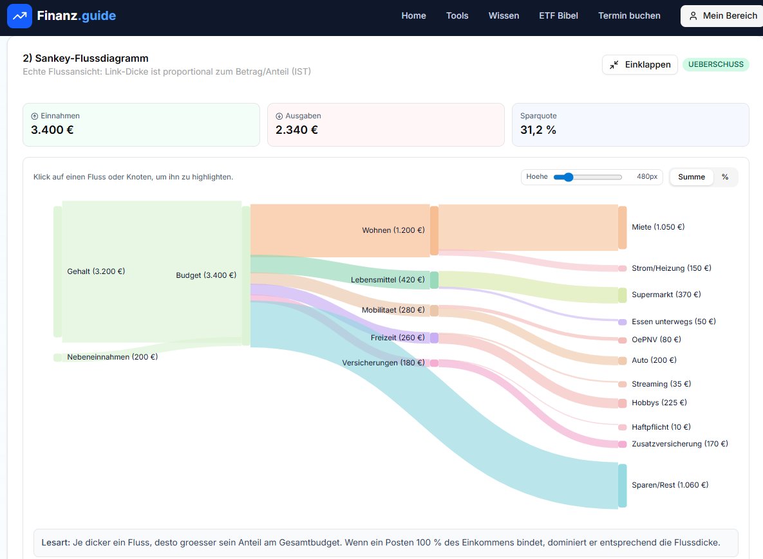Highlight the Lebensmittel (420 €) node

click(434, 280)
